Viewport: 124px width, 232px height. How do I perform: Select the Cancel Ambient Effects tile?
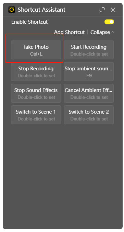pyautogui.click(x=89, y=93)
